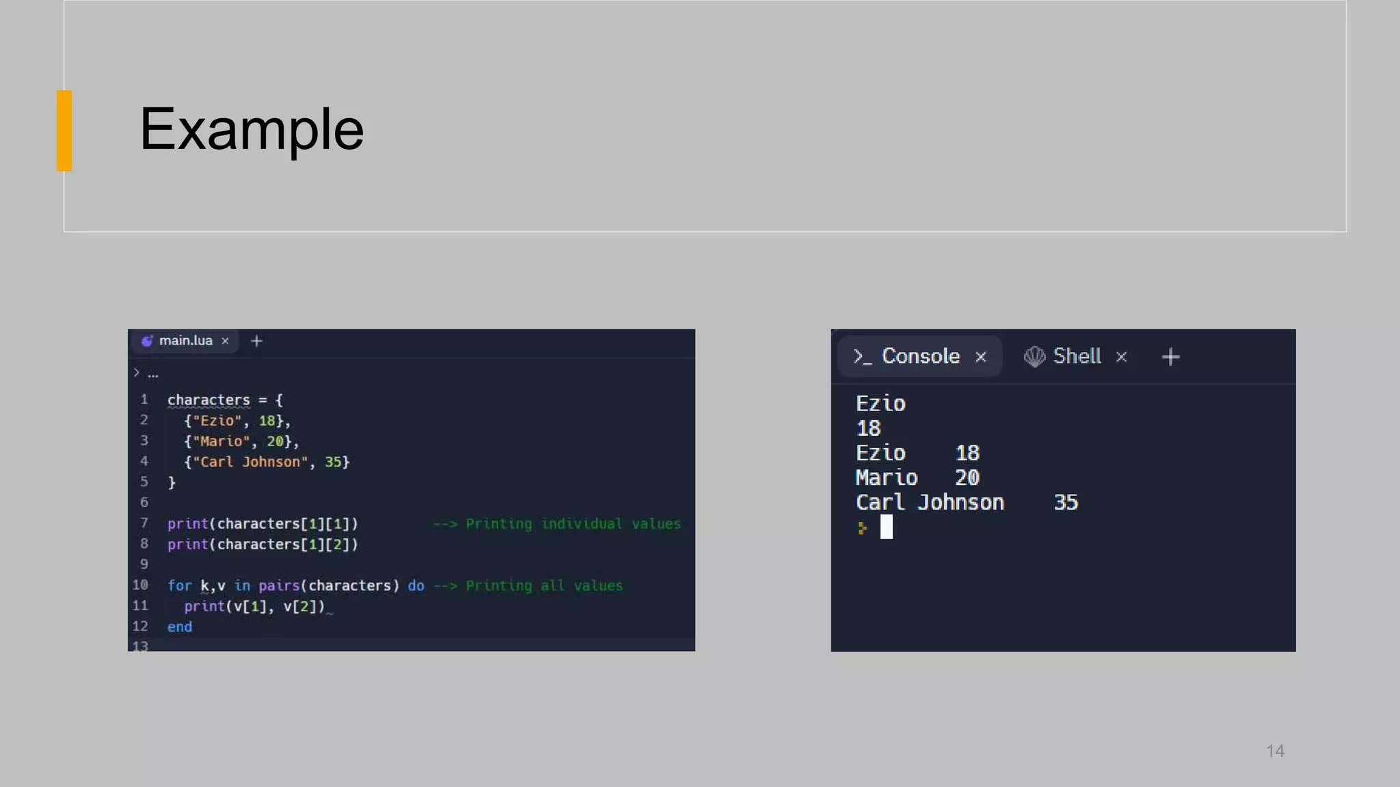Close the Console tab
The height and width of the screenshot is (787, 1400).
pos(980,357)
